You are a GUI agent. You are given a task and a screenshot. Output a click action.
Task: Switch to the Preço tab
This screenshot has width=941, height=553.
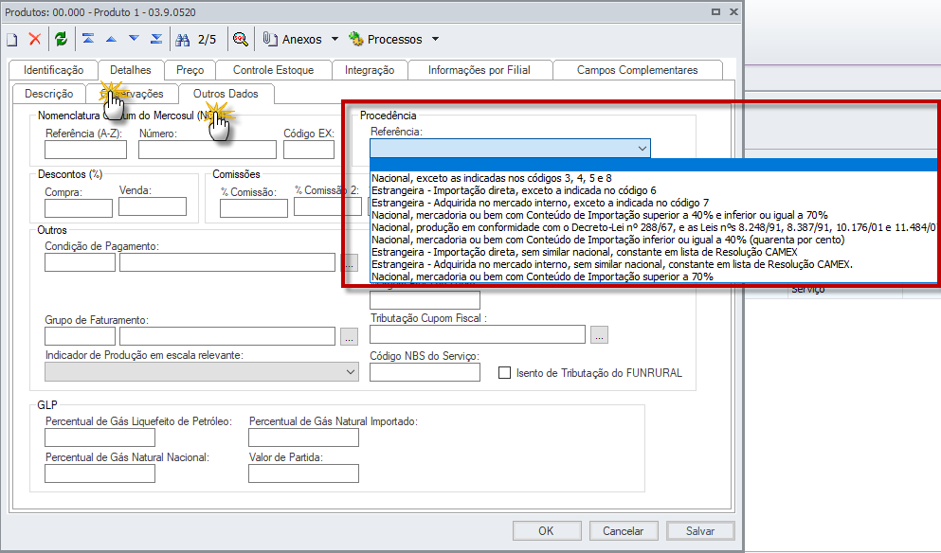(x=190, y=70)
